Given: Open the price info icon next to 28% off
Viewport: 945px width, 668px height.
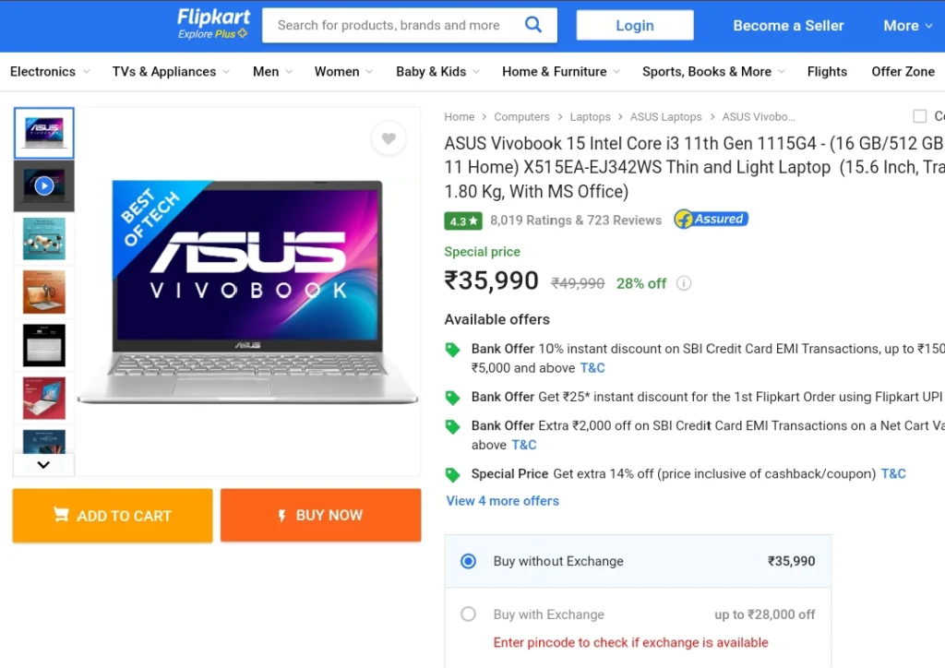Looking at the screenshot, I should pos(684,283).
